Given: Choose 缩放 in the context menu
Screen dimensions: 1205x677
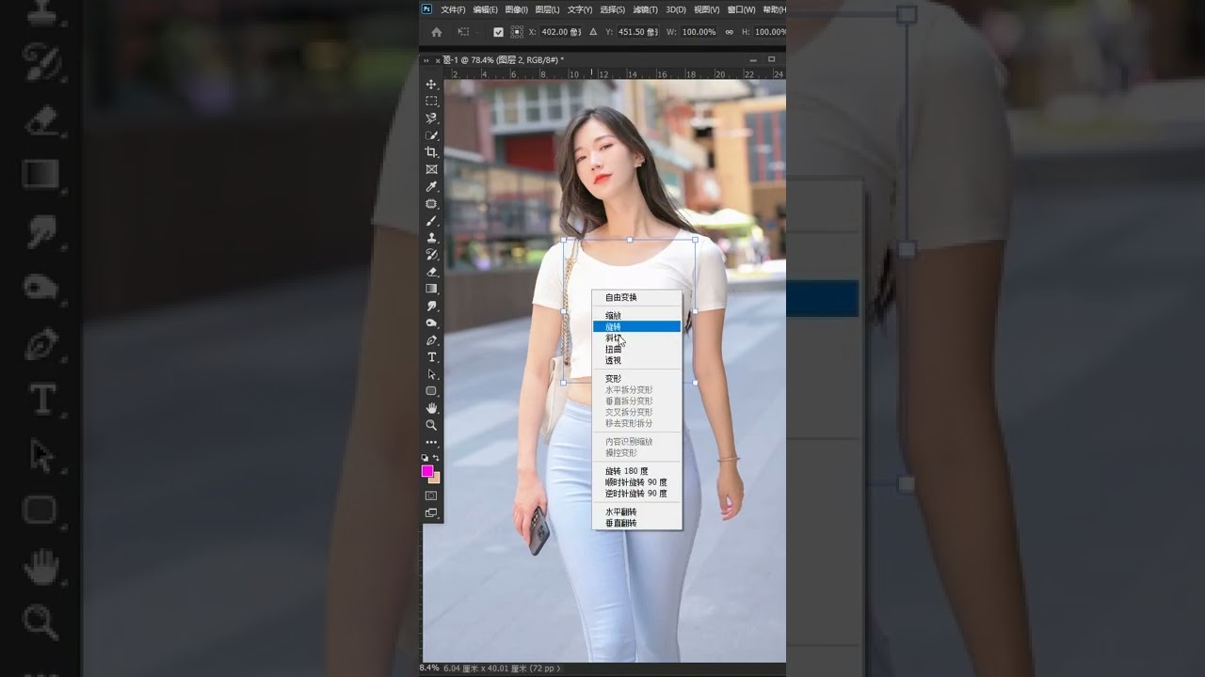Looking at the screenshot, I should tap(636, 315).
